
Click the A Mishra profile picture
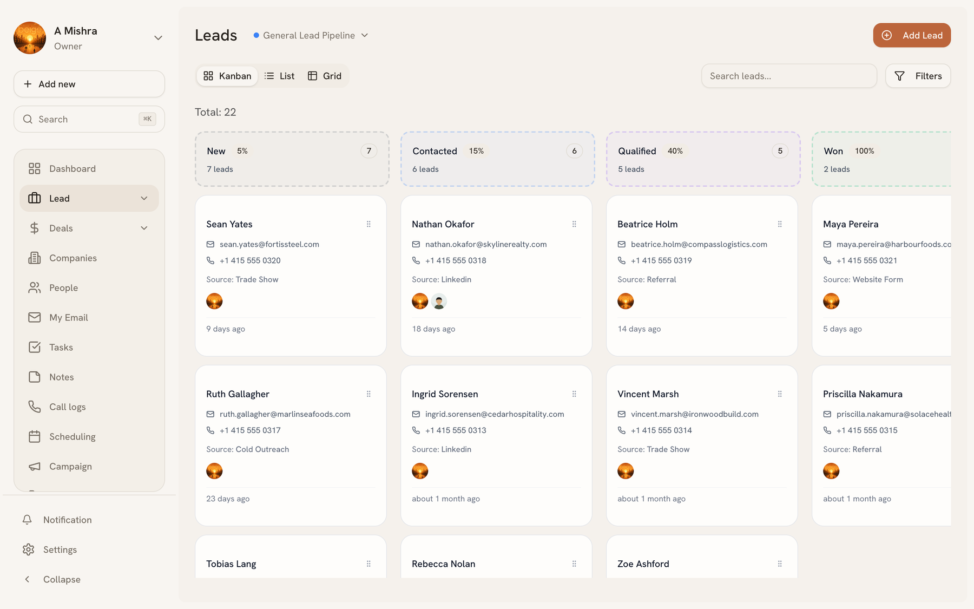(x=30, y=38)
